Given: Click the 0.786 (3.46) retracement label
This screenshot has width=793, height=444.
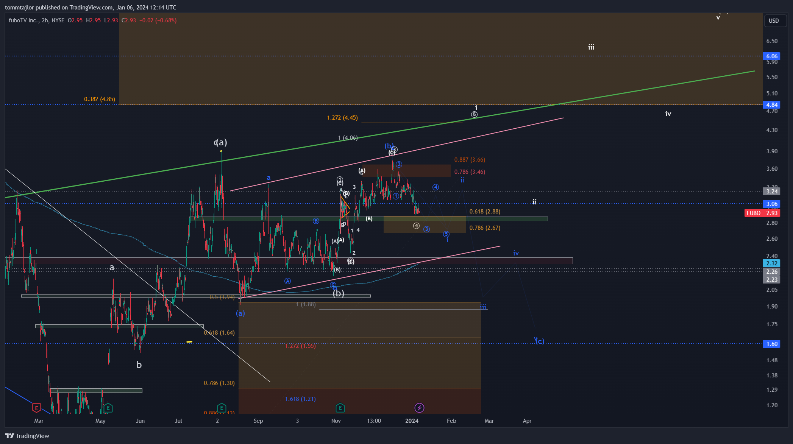Looking at the screenshot, I should click(x=470, y=172).
